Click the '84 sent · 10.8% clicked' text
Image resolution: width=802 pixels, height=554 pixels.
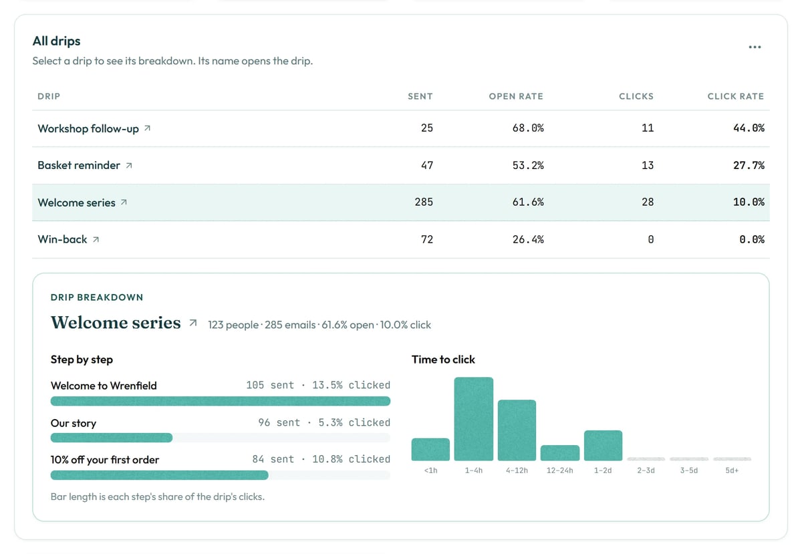pos(321,459)
